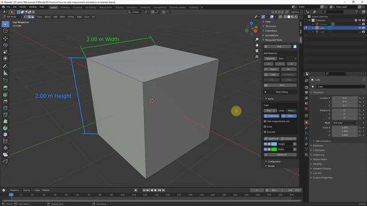Select the Smooth vertices tool

[5, 134]
